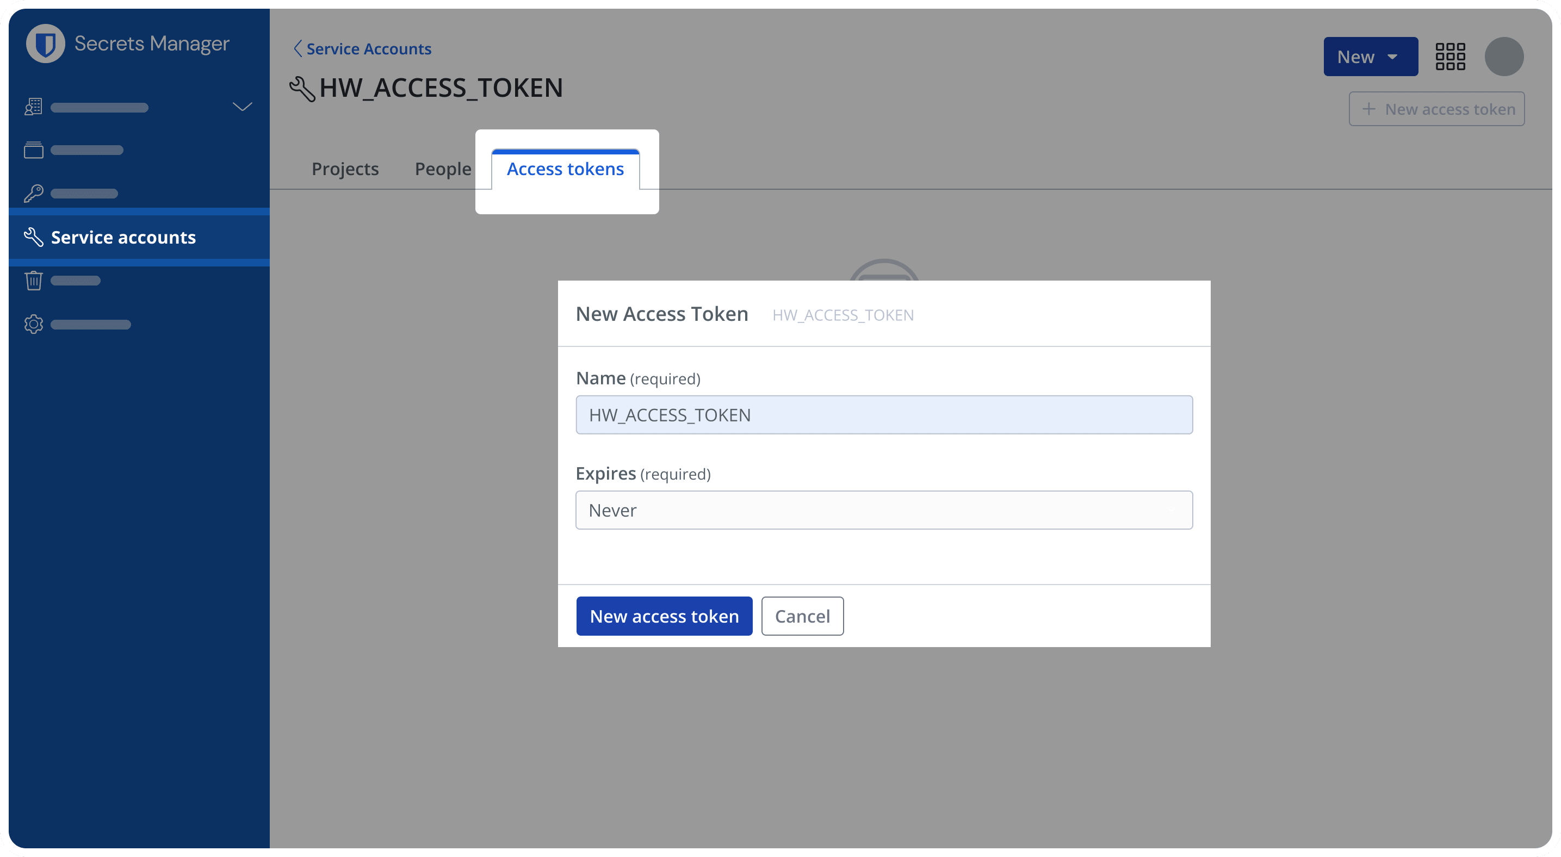Switch to the People tab
The height and width of the screenshot is (857, 1561).
click(442, 169)
